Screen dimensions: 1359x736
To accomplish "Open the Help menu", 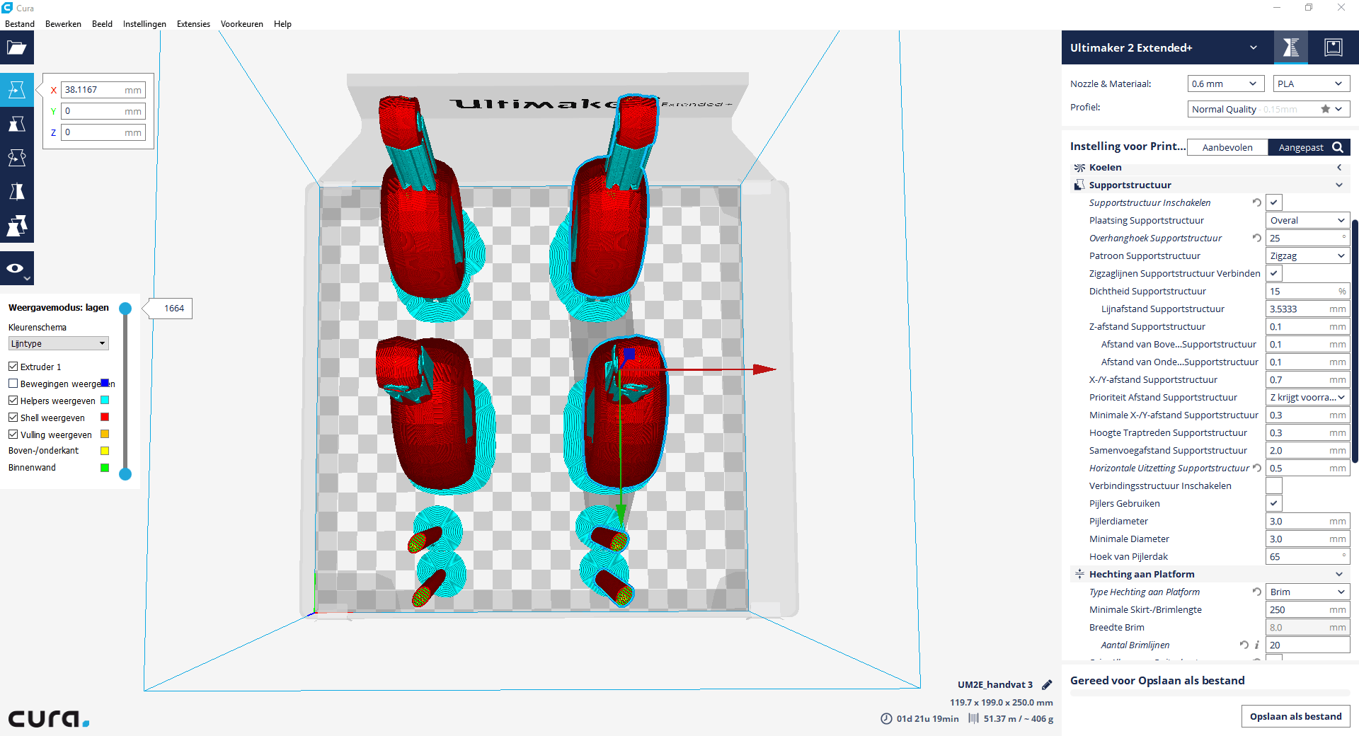I will click(x=282, y=23).
